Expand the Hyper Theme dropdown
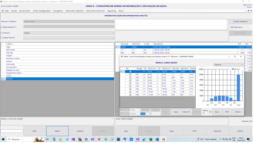 pyautogui.click(x=113, y=38)
